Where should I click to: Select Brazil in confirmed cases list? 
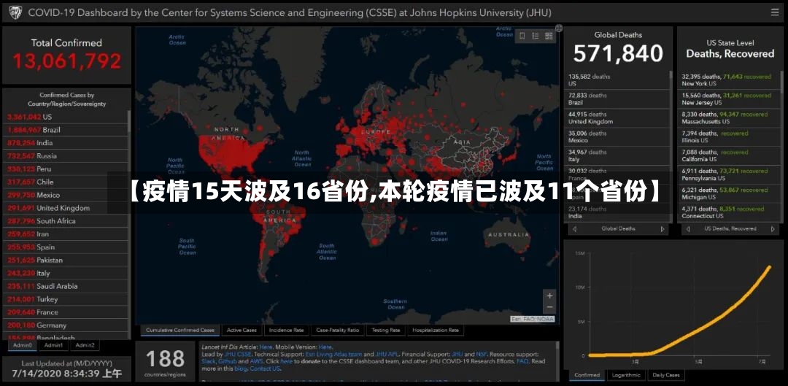tap(66, 130)
